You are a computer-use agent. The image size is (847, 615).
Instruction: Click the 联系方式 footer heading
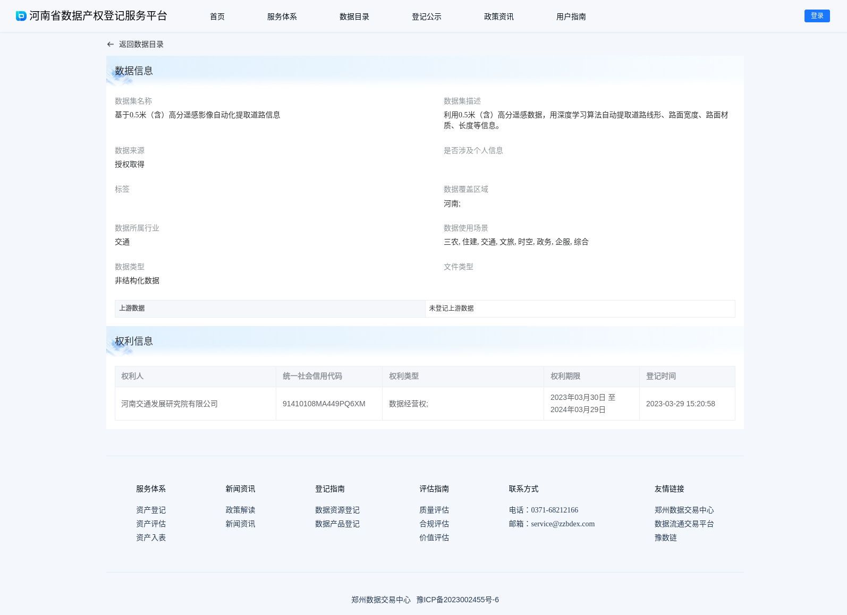coord(524,489)
